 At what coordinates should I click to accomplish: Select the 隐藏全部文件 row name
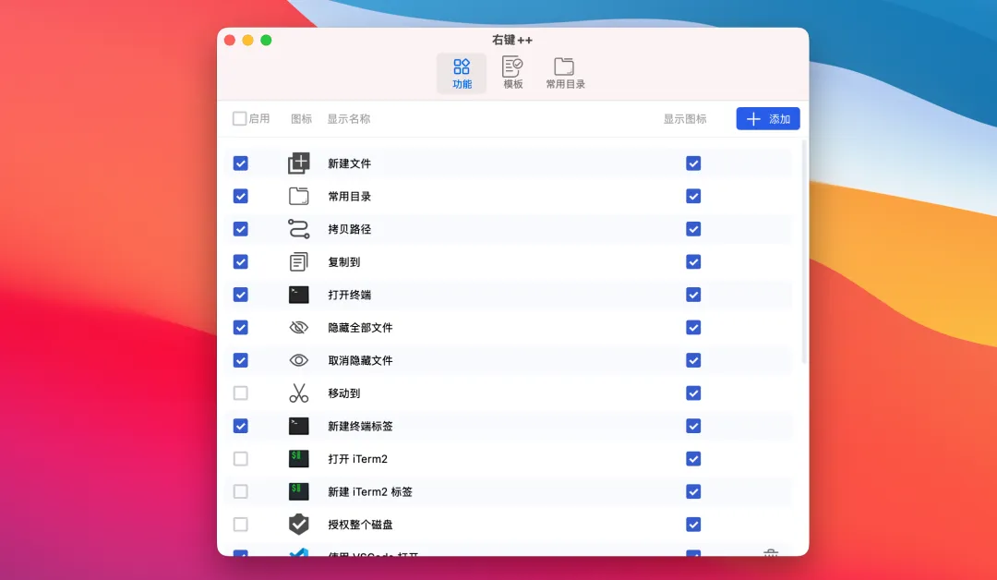coord(361,328)
